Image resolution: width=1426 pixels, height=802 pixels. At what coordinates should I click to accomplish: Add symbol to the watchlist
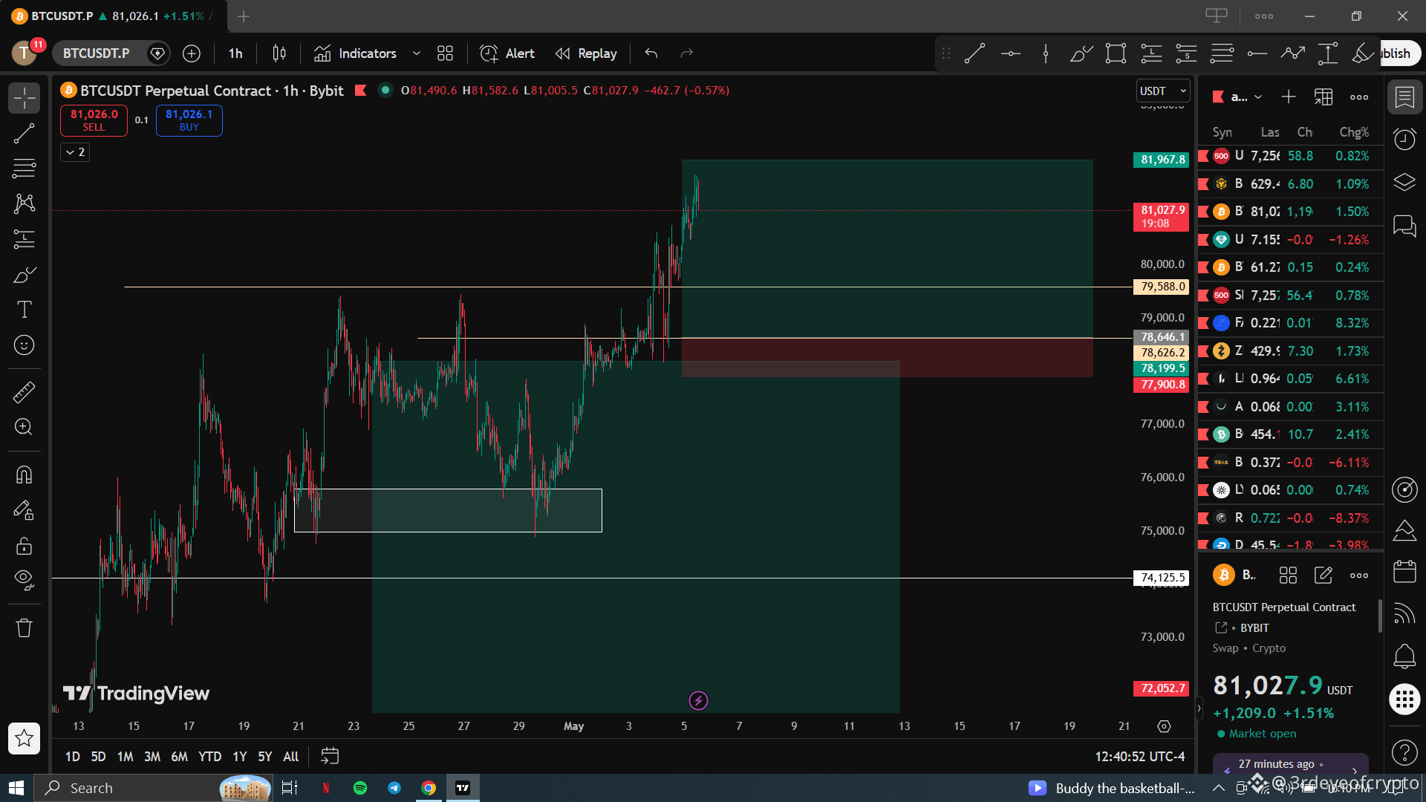[x=1289, y=97]
